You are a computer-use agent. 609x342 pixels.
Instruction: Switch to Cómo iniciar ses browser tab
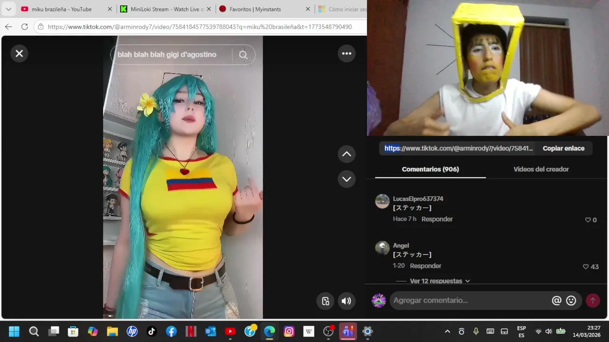(342, 9)
